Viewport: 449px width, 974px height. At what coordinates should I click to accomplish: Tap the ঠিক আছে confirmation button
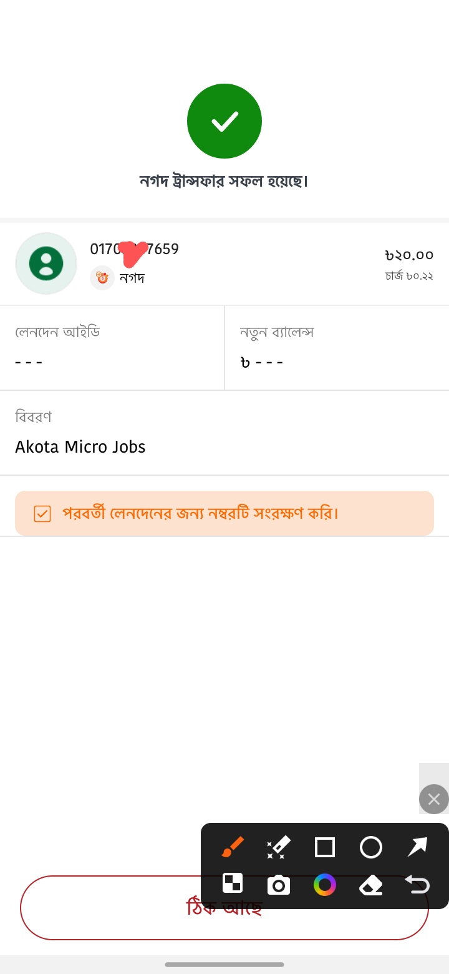[224, 908]
